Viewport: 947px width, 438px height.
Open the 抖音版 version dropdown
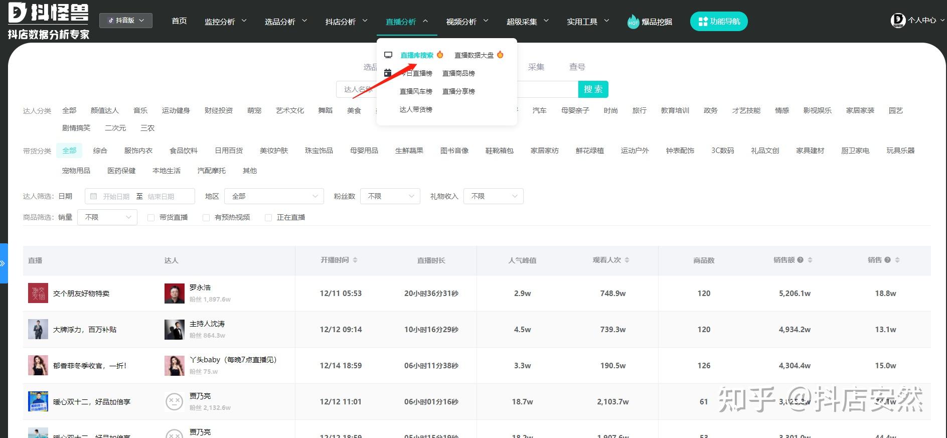126,21
